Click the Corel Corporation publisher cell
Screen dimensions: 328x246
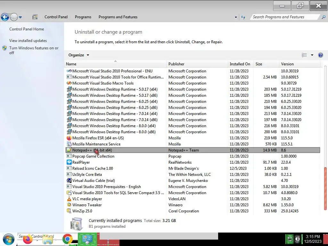184,211
